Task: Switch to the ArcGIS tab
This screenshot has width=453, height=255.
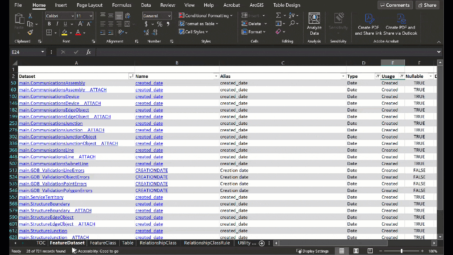Action: point(256,5)
